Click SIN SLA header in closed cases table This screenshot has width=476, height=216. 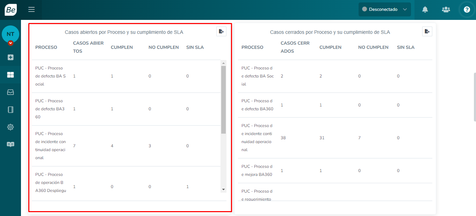click(406, 47)
